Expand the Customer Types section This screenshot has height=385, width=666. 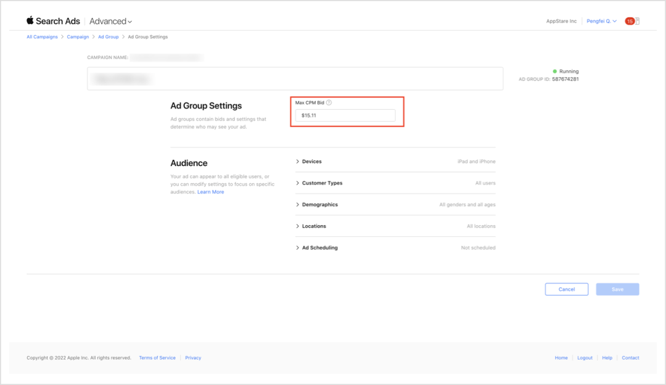pos(322,183)
